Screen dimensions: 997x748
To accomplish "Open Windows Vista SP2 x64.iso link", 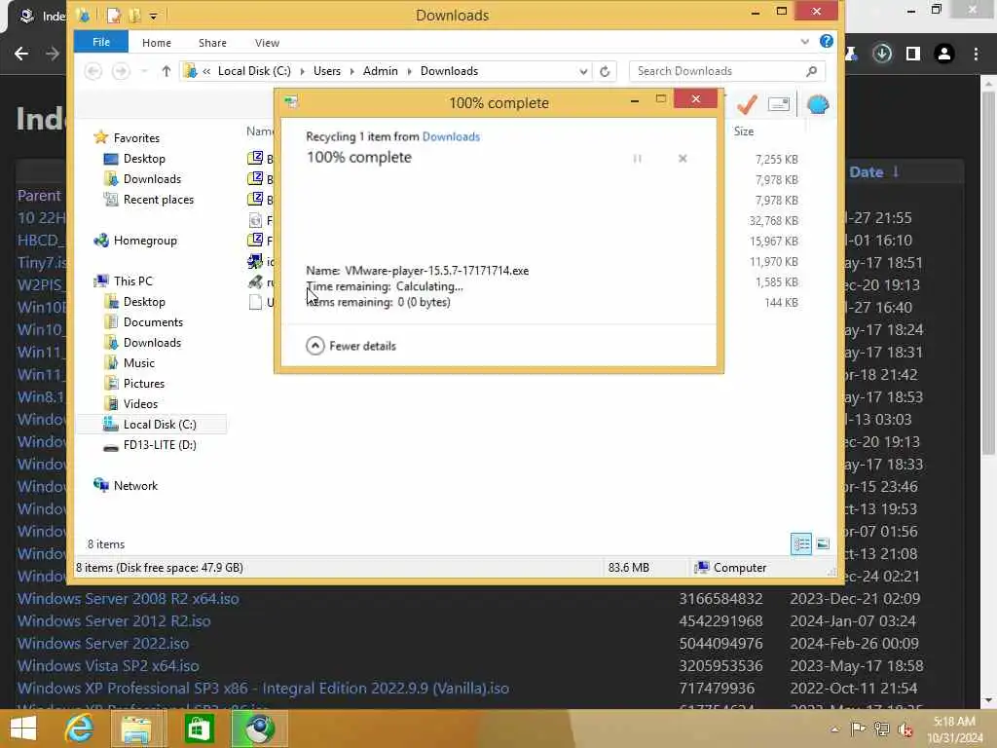I will coord(108,665).
